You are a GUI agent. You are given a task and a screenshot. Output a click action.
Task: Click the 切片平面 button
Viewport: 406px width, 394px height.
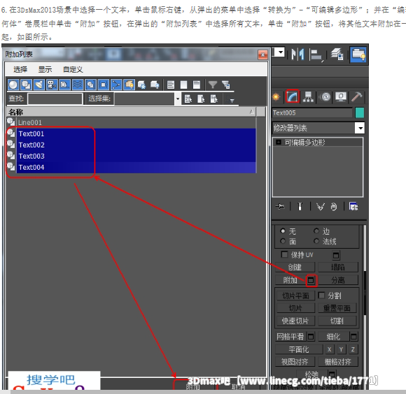[295, 295]
